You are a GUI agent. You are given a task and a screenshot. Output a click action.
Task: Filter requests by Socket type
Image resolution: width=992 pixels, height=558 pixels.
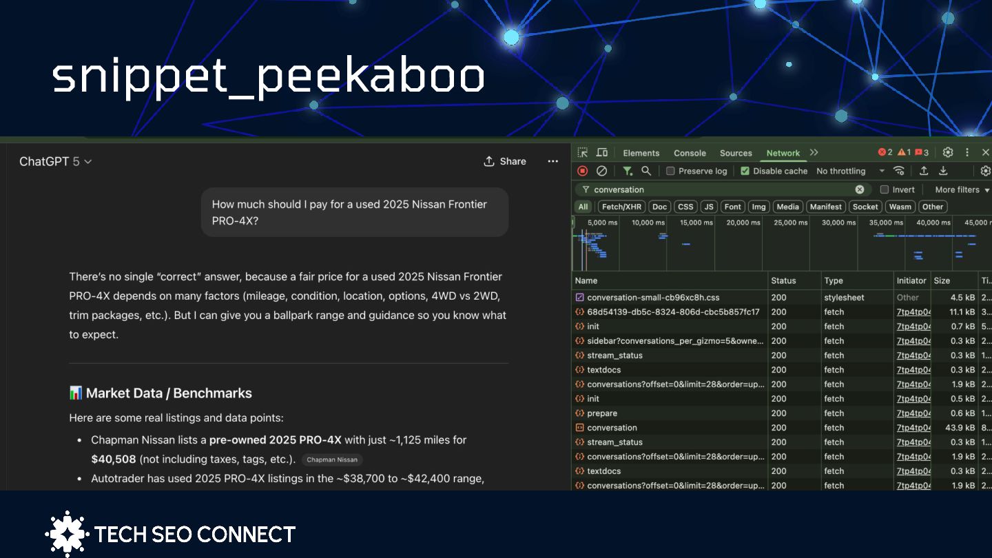tap(865, 207)
